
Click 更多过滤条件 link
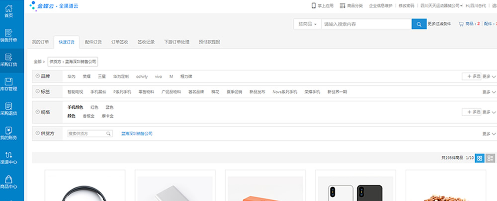pos(439,24)
